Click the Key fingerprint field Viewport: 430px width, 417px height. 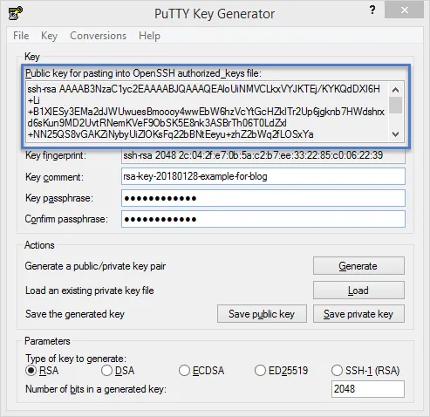point(263,155)
